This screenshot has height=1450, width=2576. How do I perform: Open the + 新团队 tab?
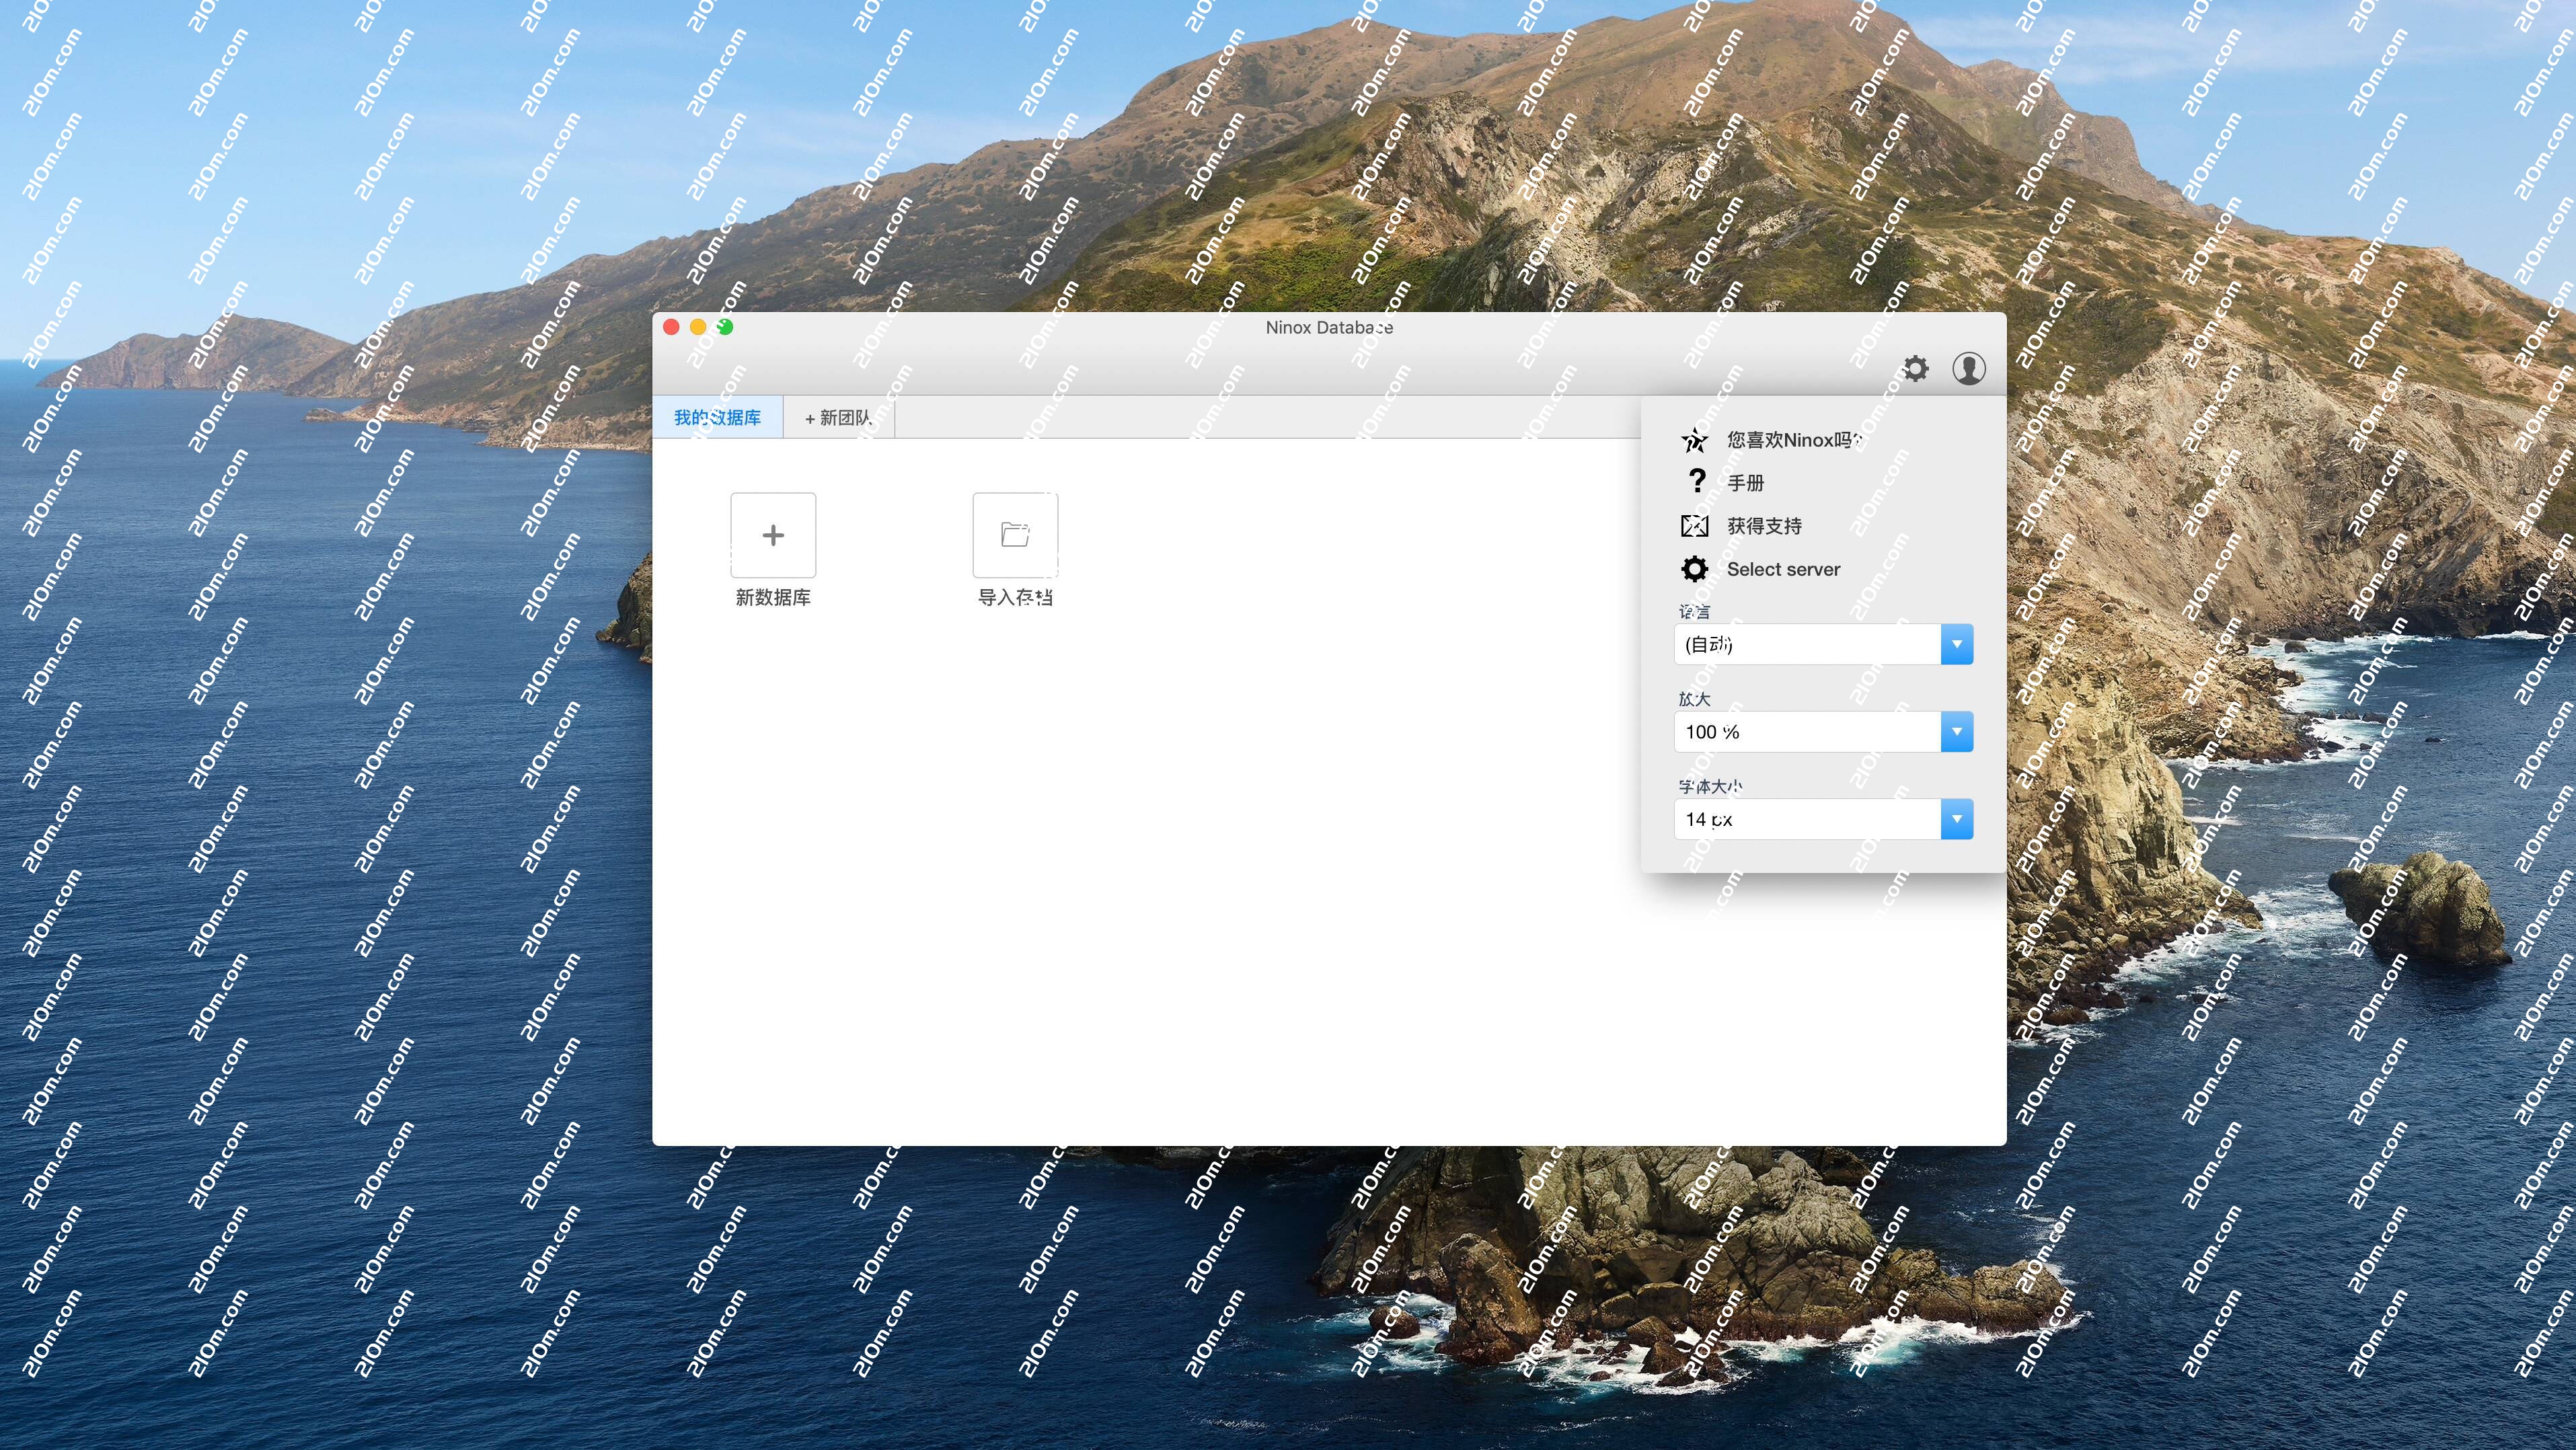[838, 418]
